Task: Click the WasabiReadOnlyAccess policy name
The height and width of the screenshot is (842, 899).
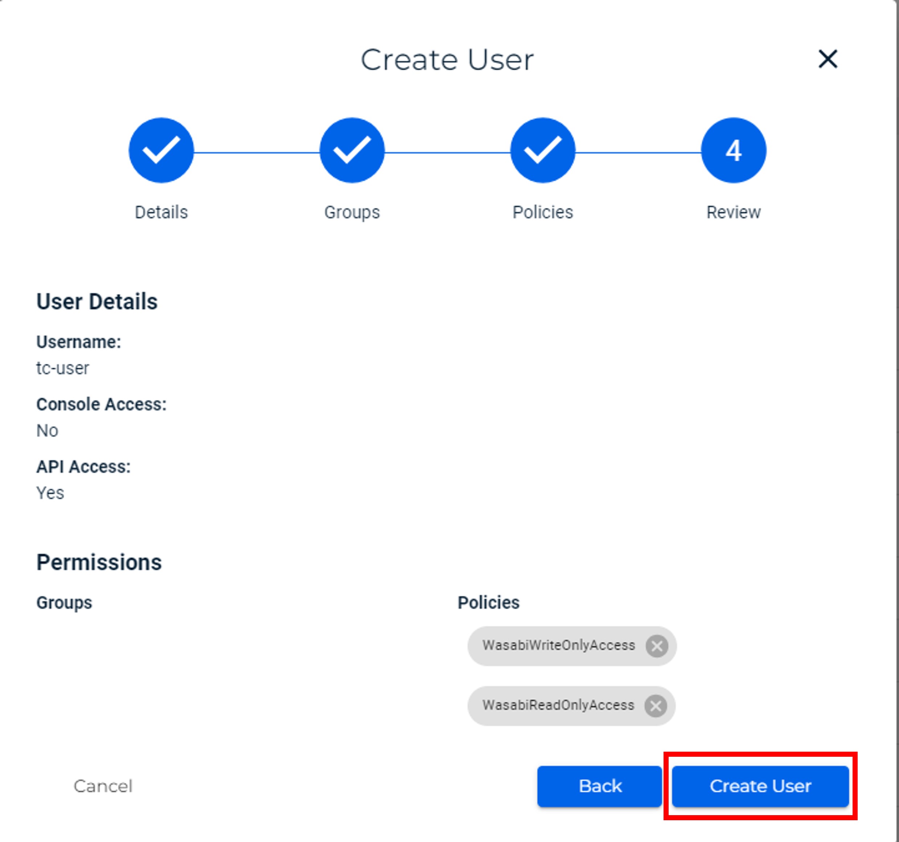Action: 558,706
